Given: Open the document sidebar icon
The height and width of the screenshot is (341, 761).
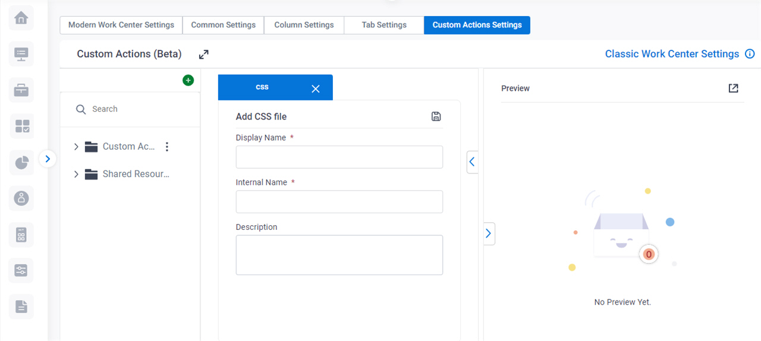Looking at the screenshot, I should pyautogui.click(x=21, y=307).
